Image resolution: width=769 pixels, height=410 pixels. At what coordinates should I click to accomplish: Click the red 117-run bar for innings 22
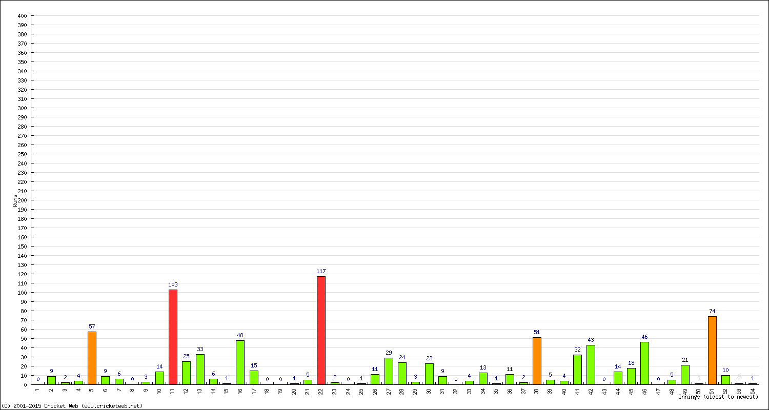[x=321, y=331]
